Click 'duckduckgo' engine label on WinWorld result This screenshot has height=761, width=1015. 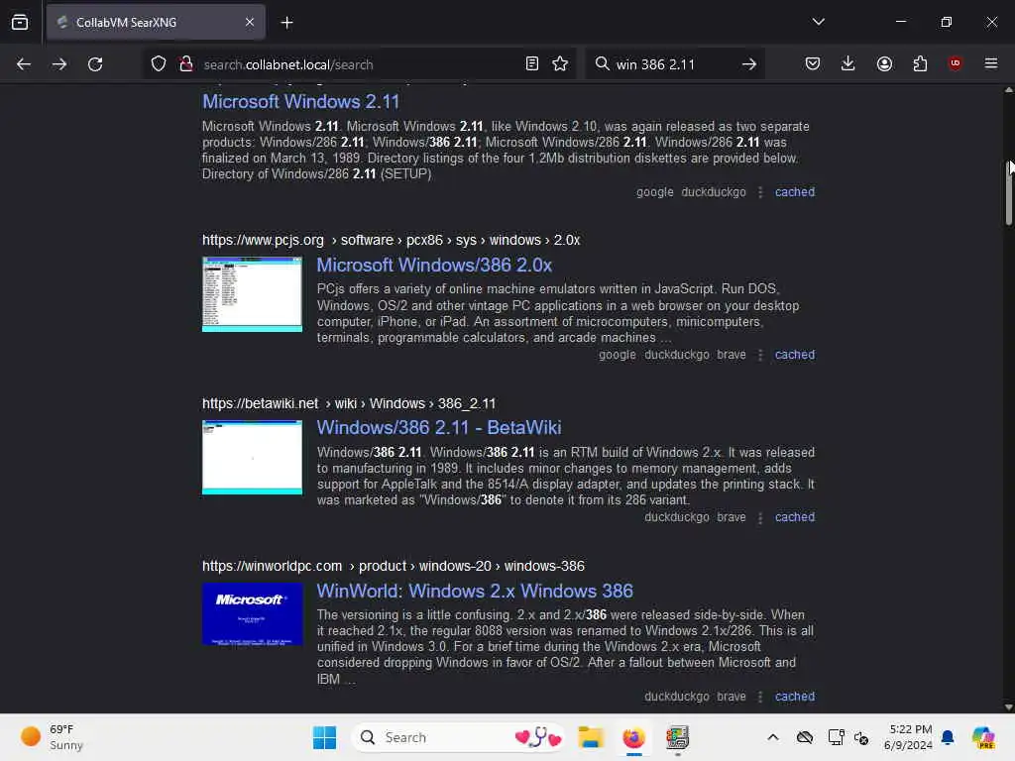pyautogui.click(x=676, y=697)
